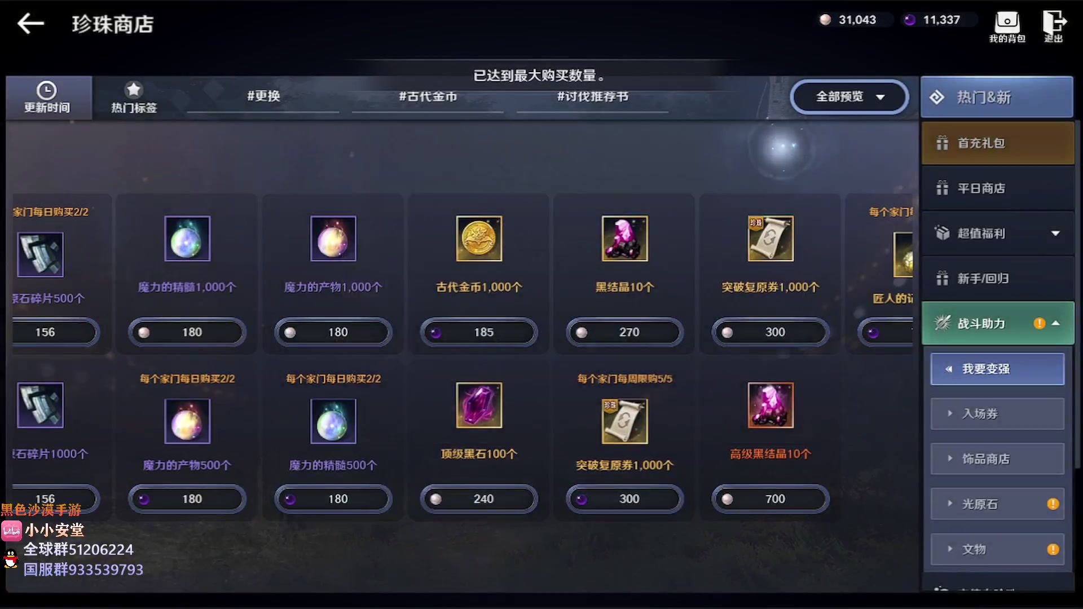Open the 首充礼包 menu entry
Viewport: 1083px width, 609px height.
point(997,143)
